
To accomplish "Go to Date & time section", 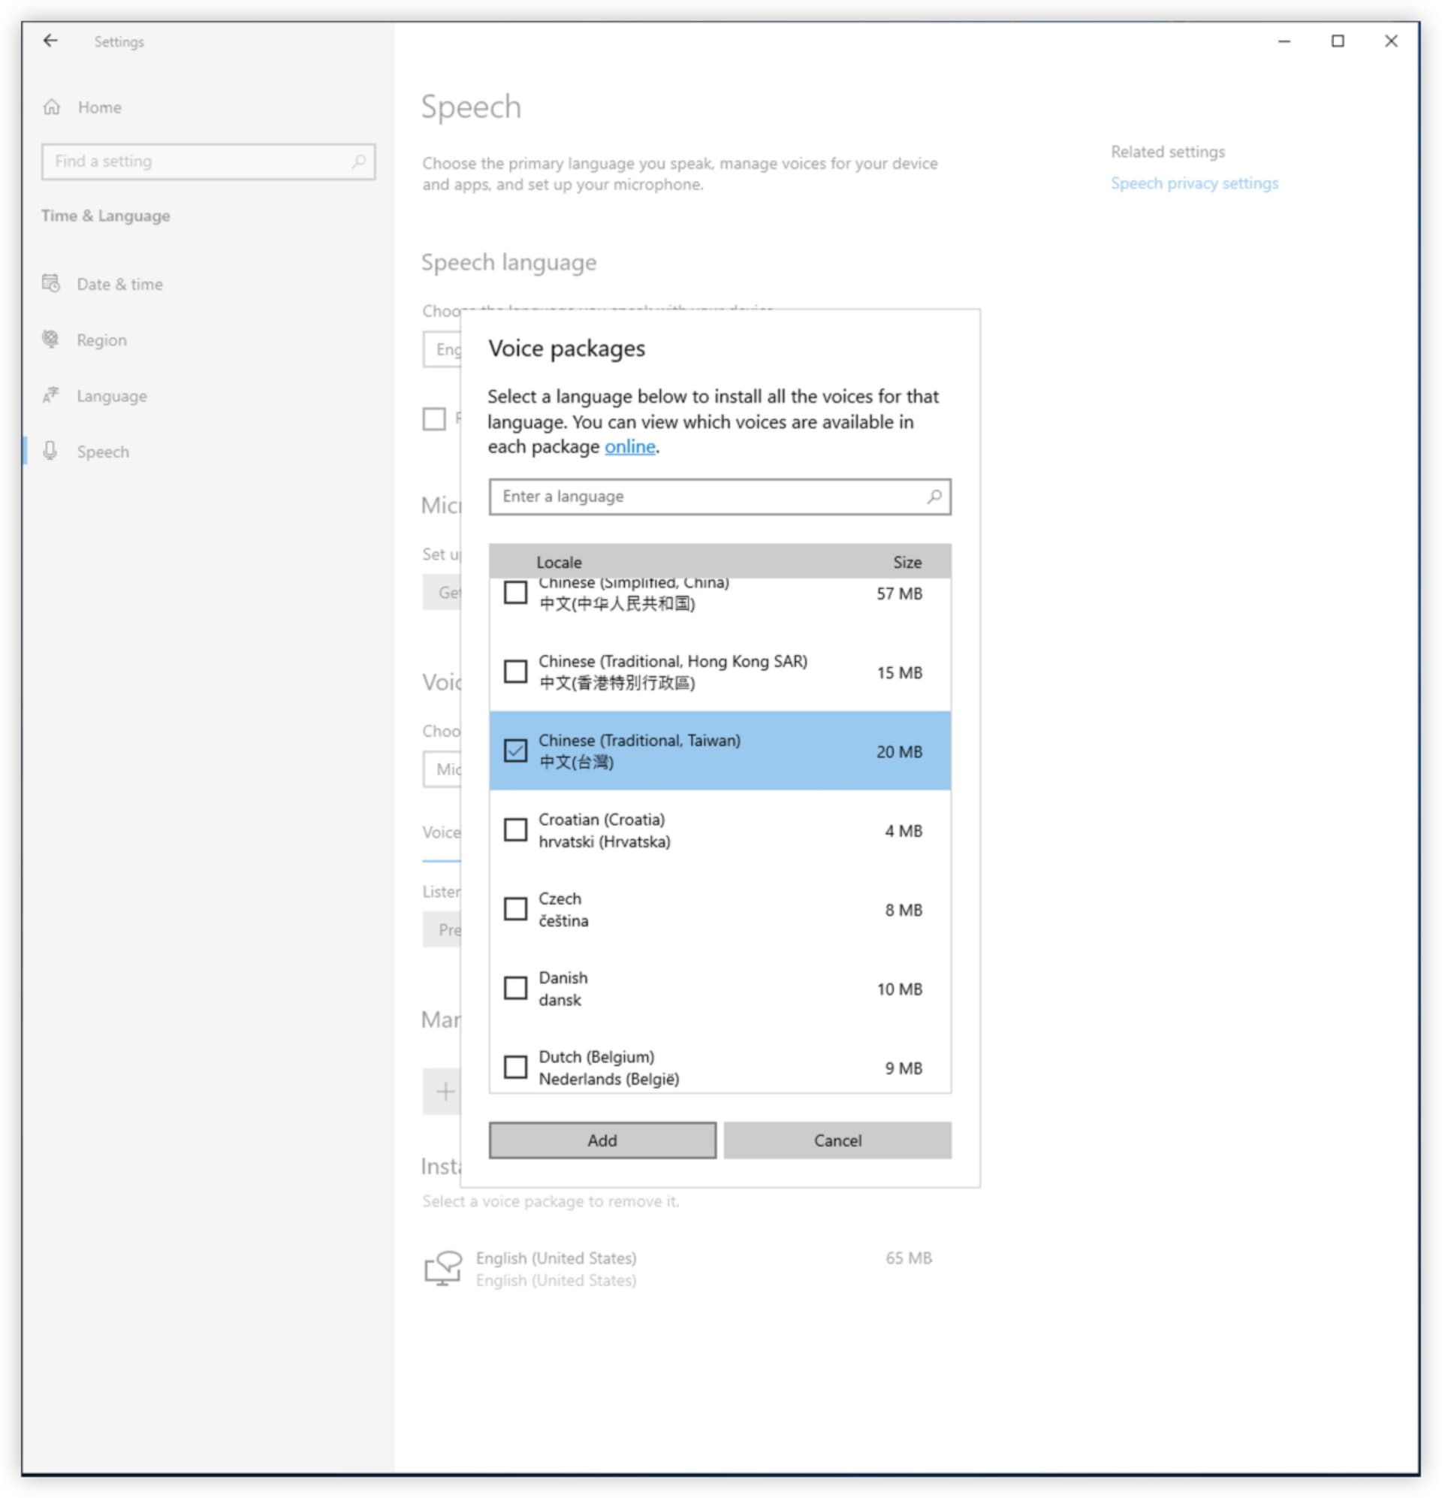I will click(119, 284).
